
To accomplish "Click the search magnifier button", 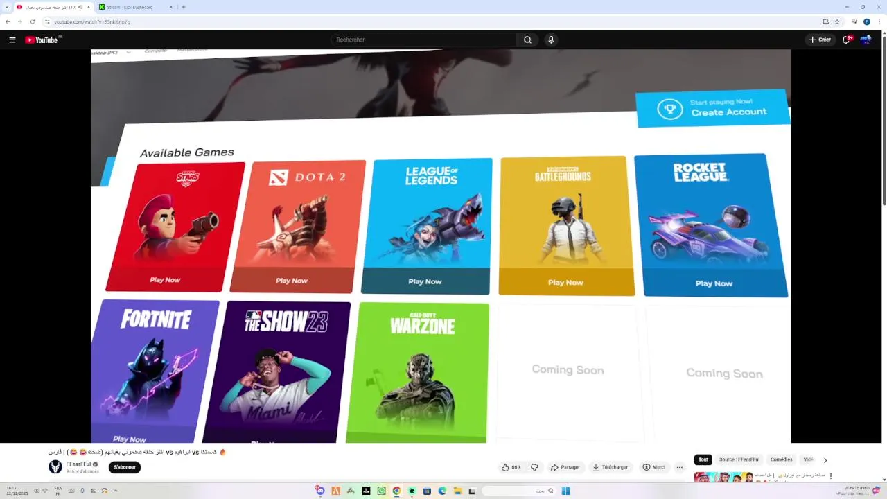I will (527, 40).
